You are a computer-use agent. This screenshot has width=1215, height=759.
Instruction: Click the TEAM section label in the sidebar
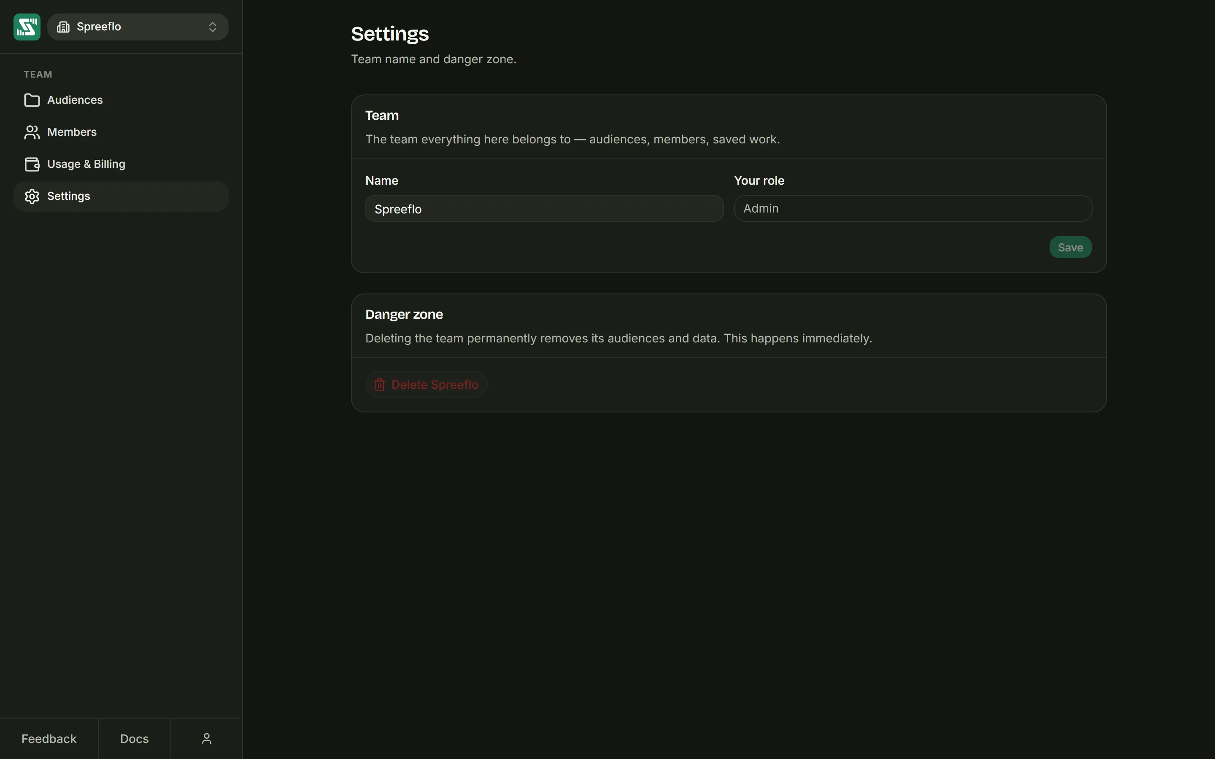click(38, 74)
